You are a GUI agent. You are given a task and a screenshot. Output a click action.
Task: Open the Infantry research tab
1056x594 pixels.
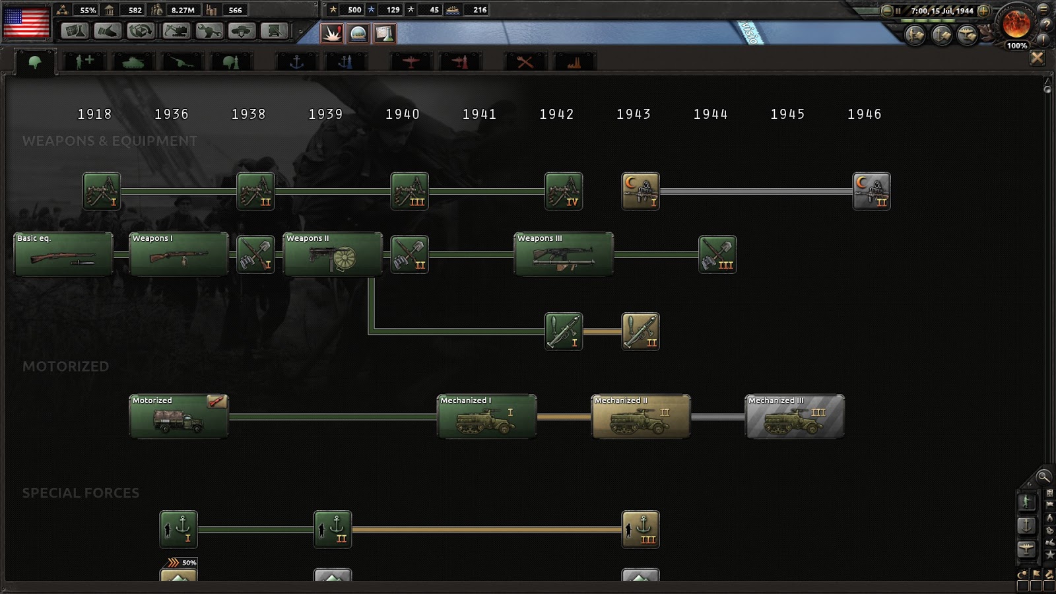(x=34, y=62)
